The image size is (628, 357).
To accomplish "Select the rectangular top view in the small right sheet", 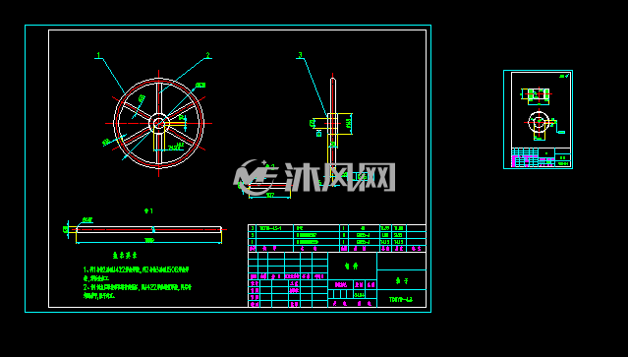I will pos(538,94).
